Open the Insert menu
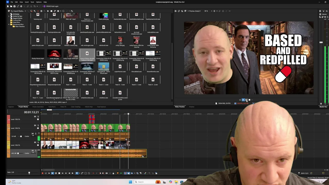The width and height of the screenshot is (329, 185). (x=27, y=2)
